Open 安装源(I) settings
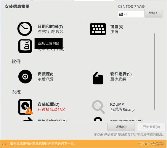The width and height of the screenshot is (167, 148). 45,74
